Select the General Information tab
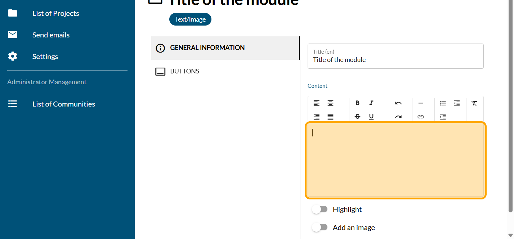 click(x=207, y=48)
